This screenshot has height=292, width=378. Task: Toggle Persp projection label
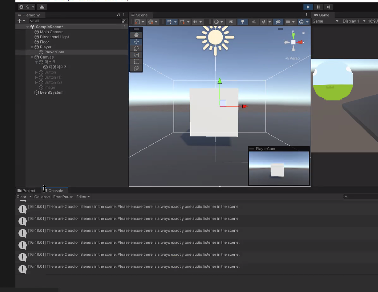tap(292, 58)
